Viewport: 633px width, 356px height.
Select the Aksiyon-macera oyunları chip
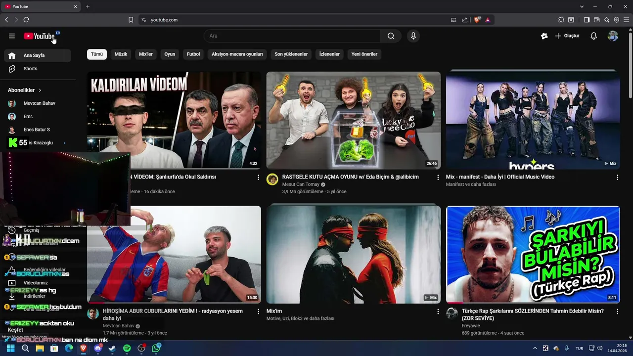click(237, 54)
